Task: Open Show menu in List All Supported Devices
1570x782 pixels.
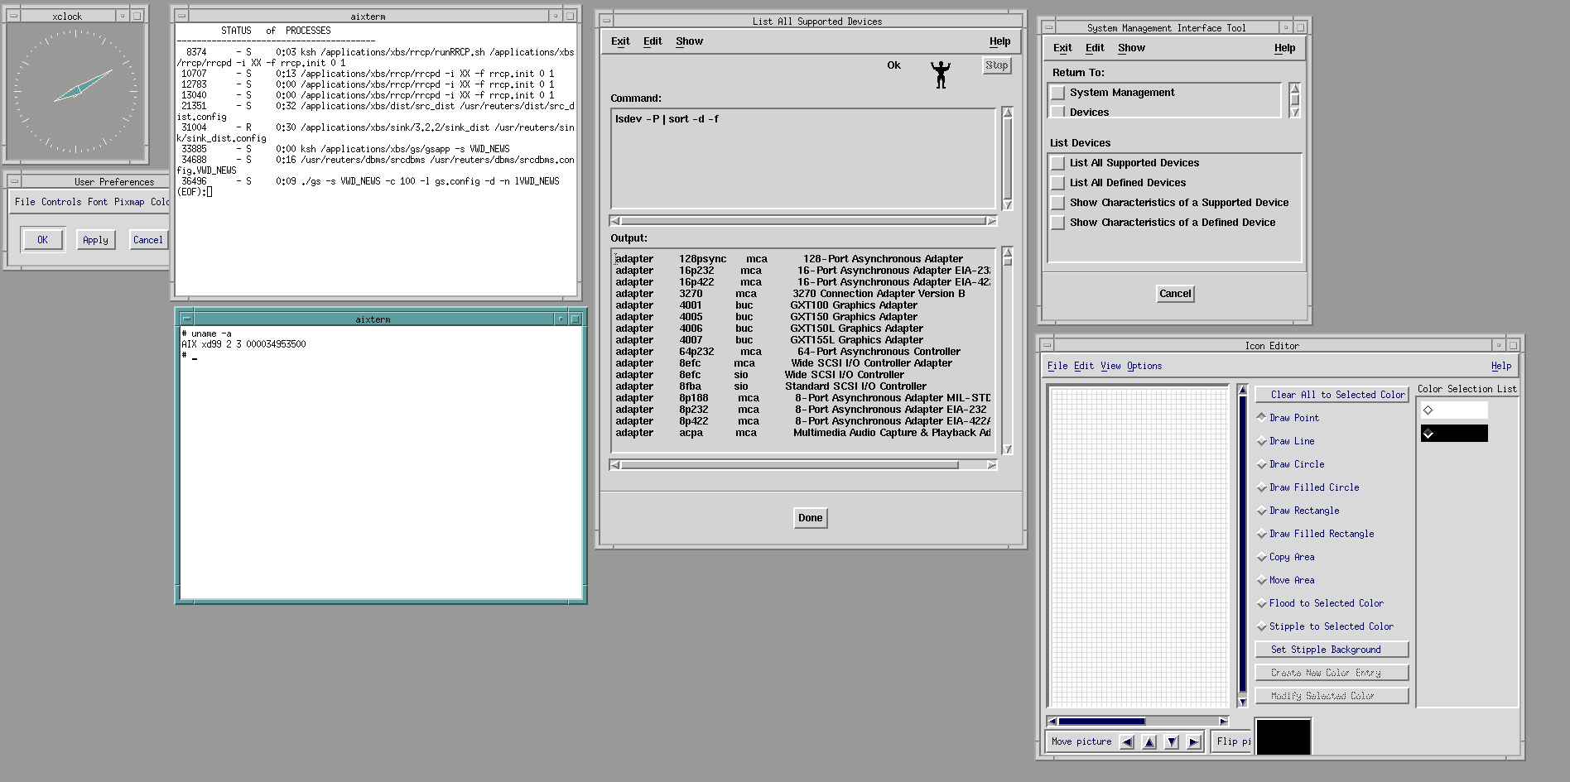Action: (x=689, y=41)
